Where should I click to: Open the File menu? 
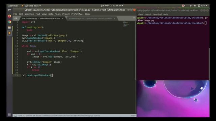[x=15, y=14]
